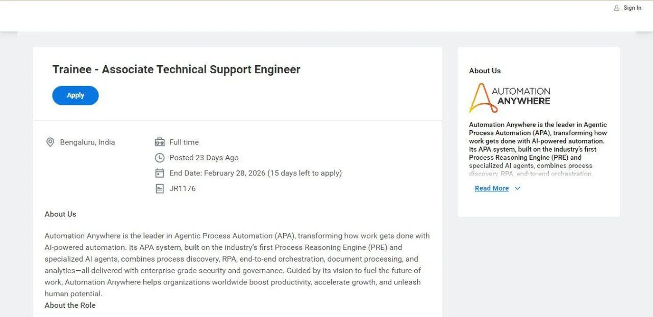Click the About Us sidebar heading

(485, 71)
